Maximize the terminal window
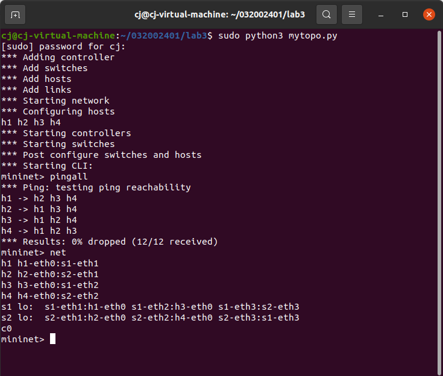 pyautogui.click(x=405, y=14)
